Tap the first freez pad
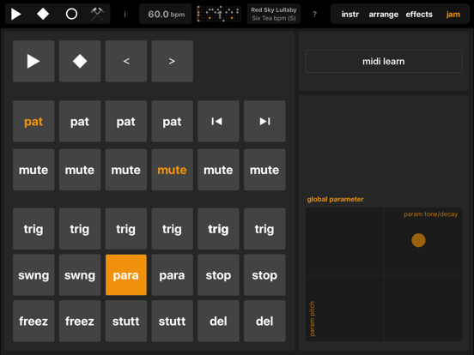 33,322
